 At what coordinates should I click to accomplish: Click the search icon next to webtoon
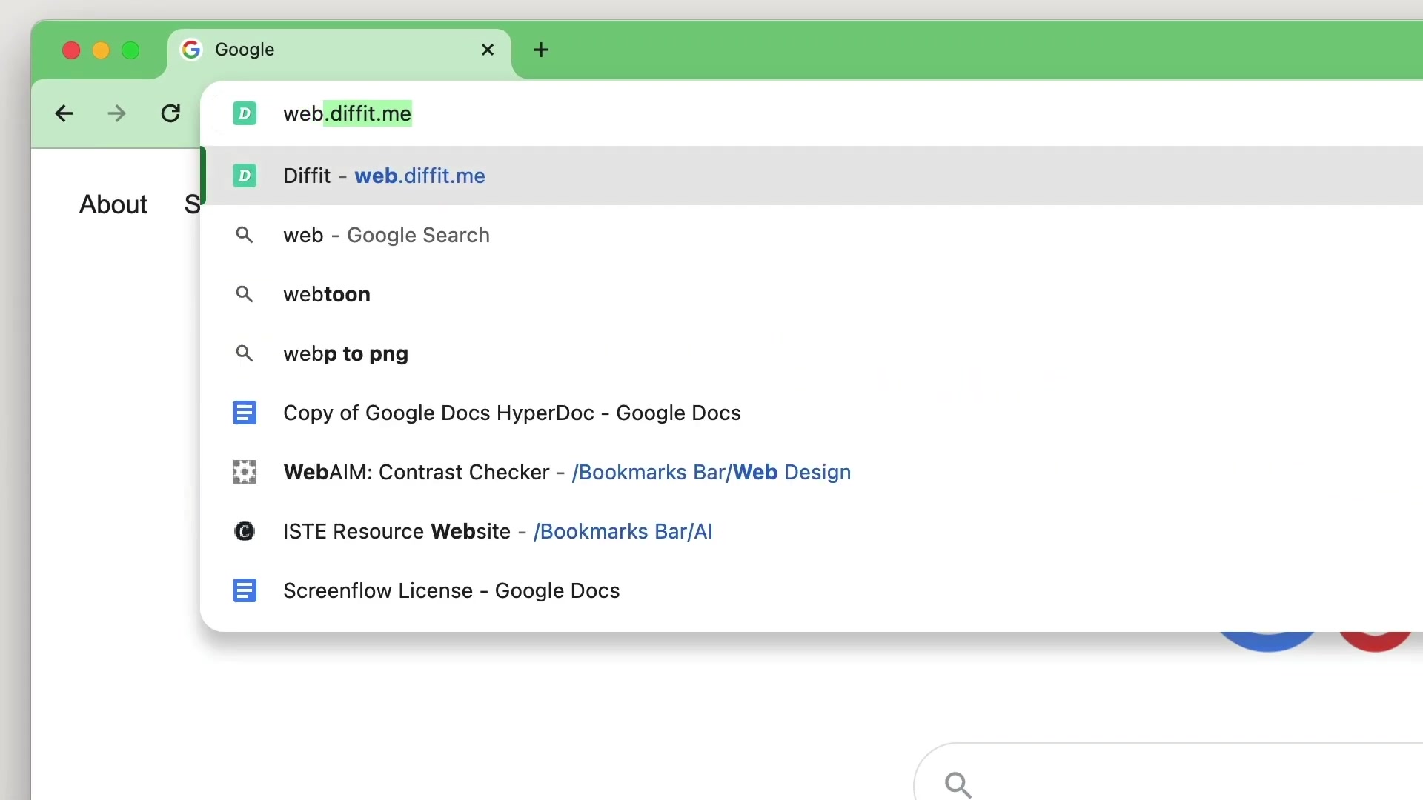(x=245, y=294)
